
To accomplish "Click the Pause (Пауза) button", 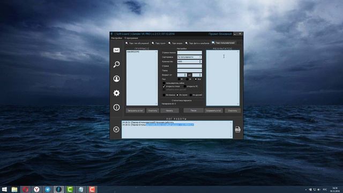I will tap(193, 110).
